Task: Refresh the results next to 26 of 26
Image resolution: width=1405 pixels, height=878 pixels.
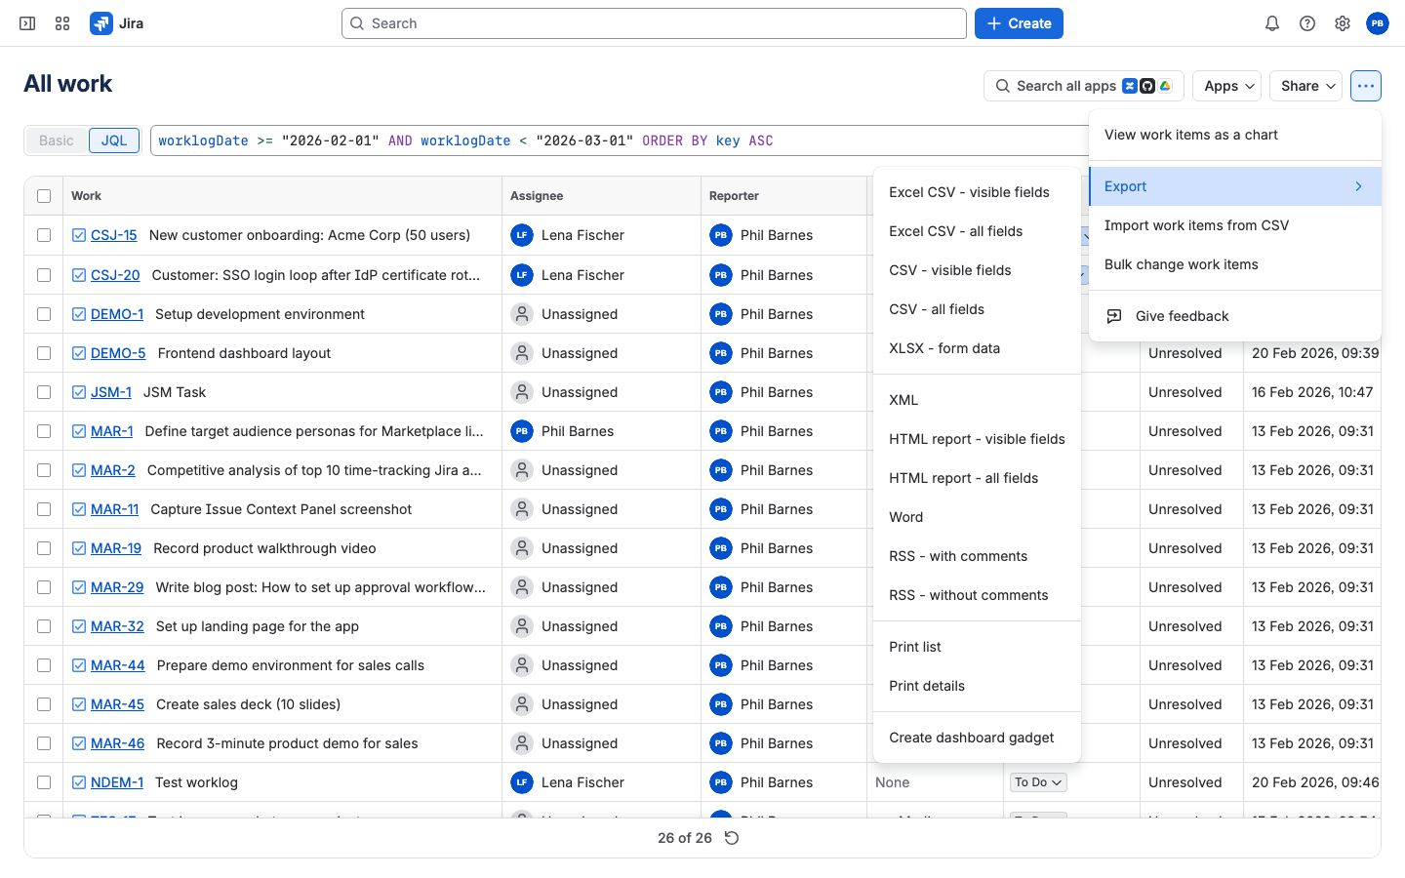Action: [732, 838]
